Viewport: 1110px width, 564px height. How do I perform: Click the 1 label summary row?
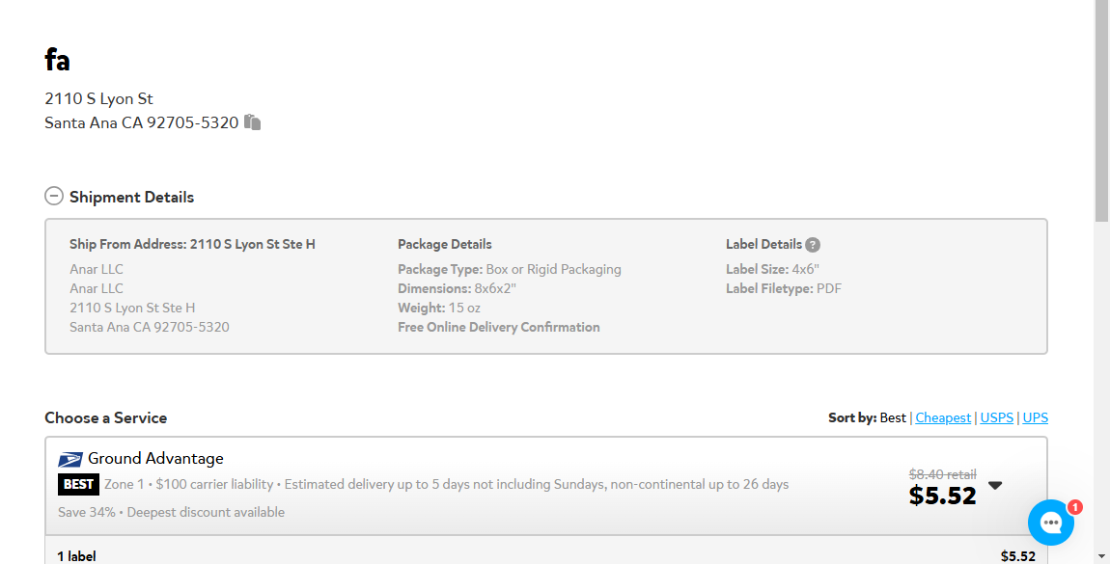(545, 555)
